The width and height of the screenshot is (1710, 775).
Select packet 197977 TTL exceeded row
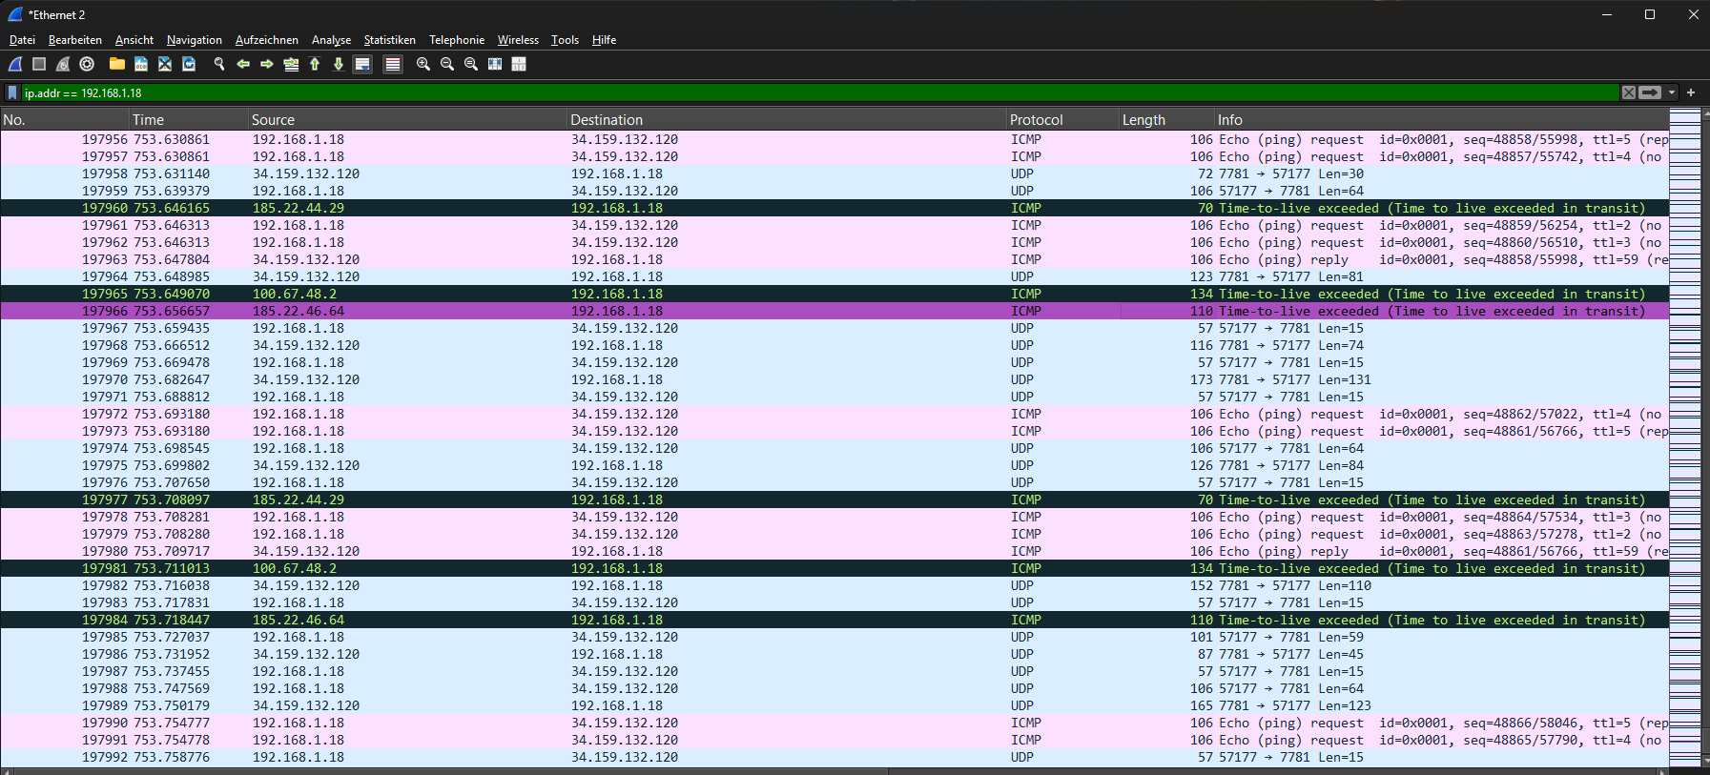point(834,500)
